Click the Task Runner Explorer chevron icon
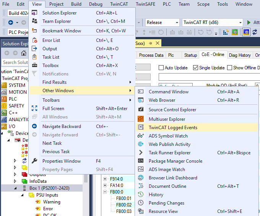 141,152
